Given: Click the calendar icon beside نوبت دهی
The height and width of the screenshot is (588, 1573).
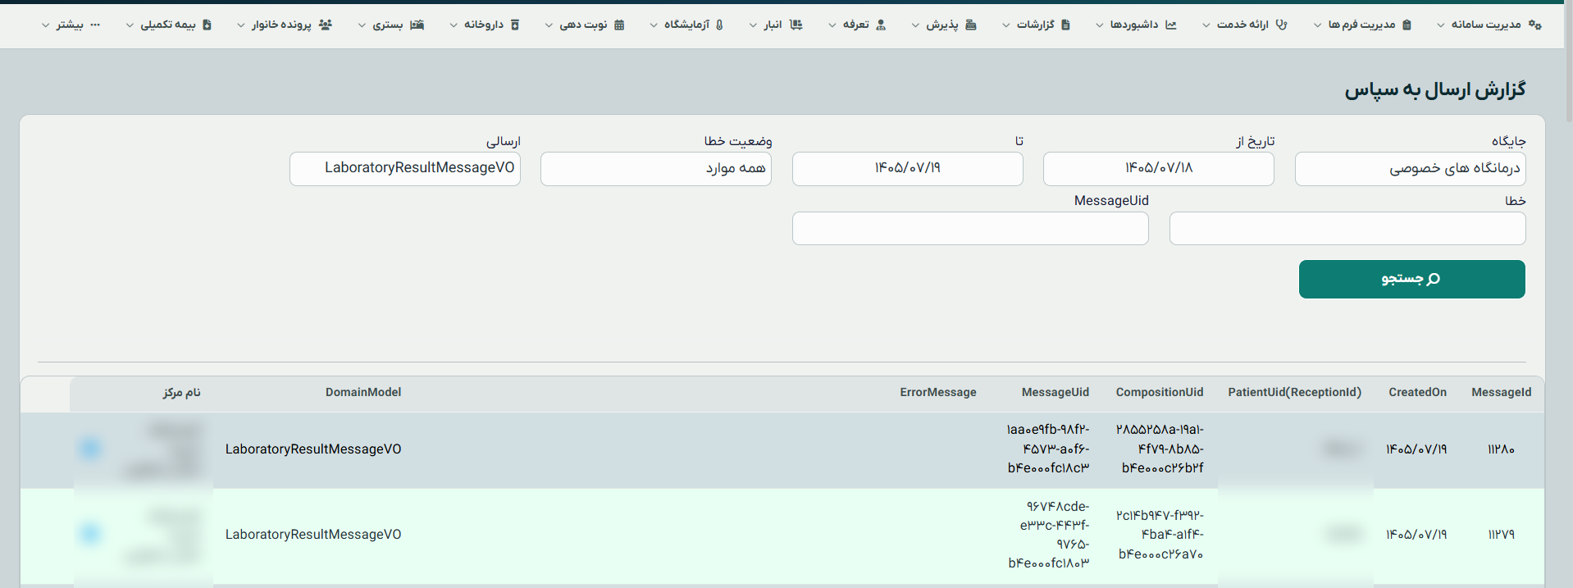Looking at the screenshot, I should [619, 25].
